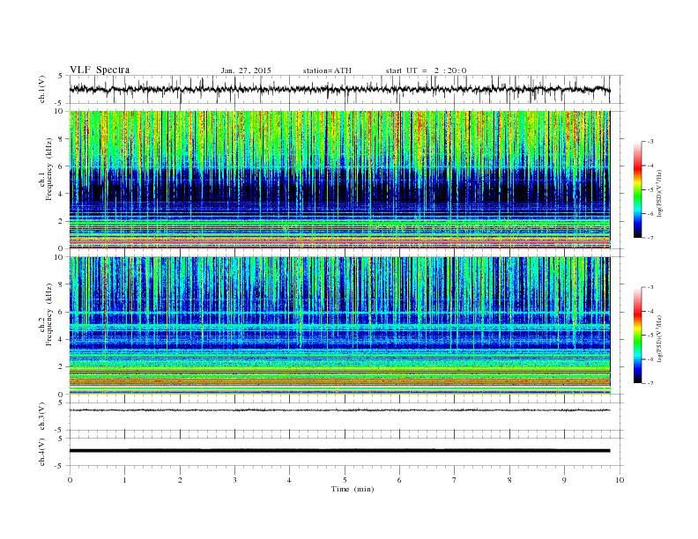The image size is (698, 539).
Task: Click time axis tick label "1"
Action: tap(124, 480)
